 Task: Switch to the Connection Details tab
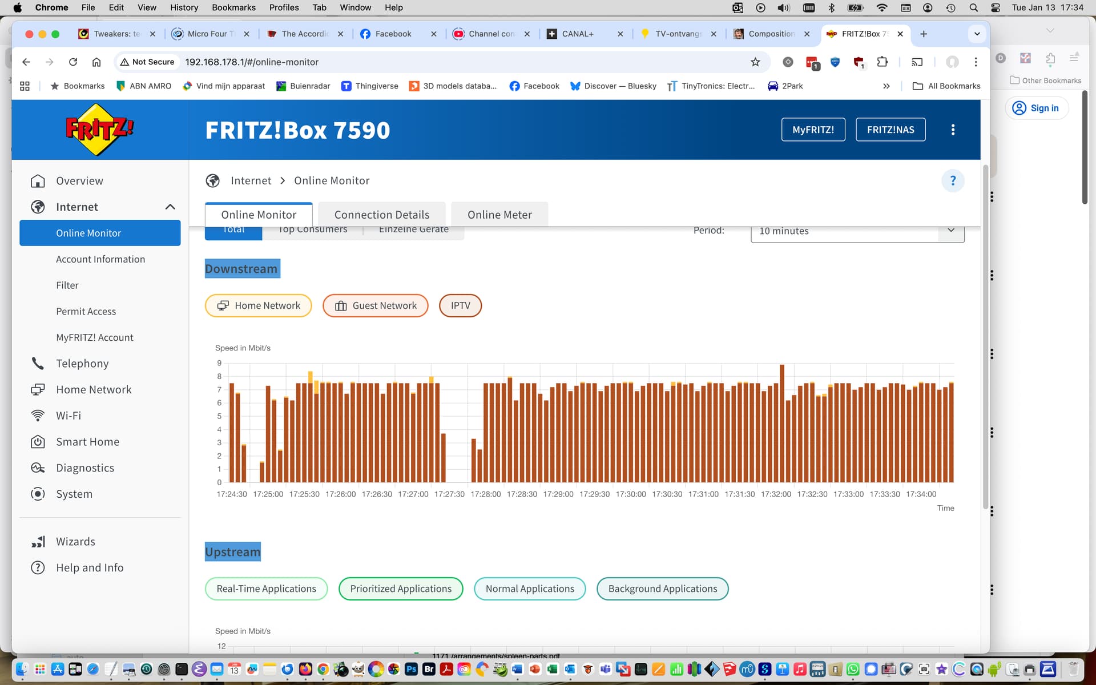[381, 215]
